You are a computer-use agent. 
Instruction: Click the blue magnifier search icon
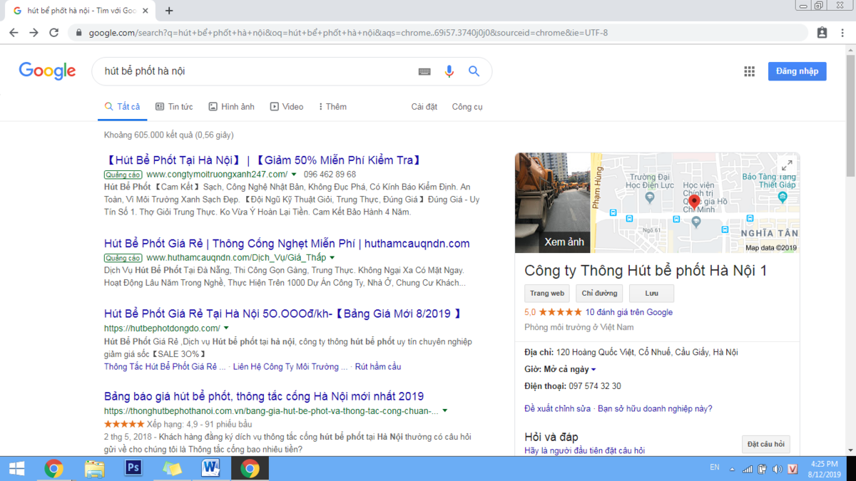[474, 71]
